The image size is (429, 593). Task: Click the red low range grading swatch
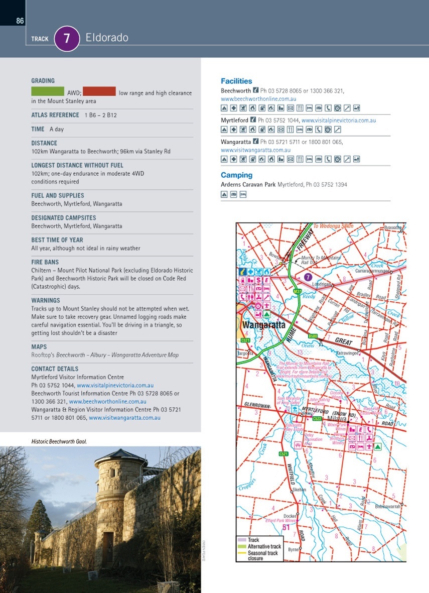click(99, 91)
